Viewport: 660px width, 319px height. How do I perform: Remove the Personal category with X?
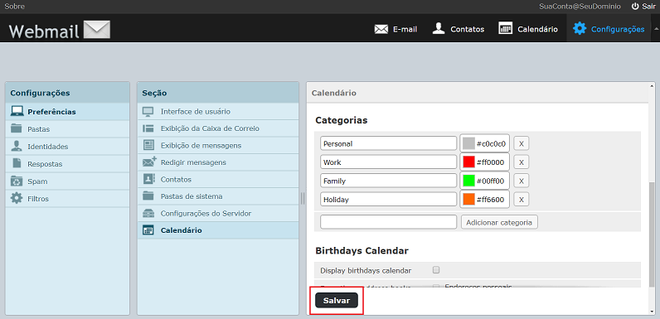click(x=521, y=143)
